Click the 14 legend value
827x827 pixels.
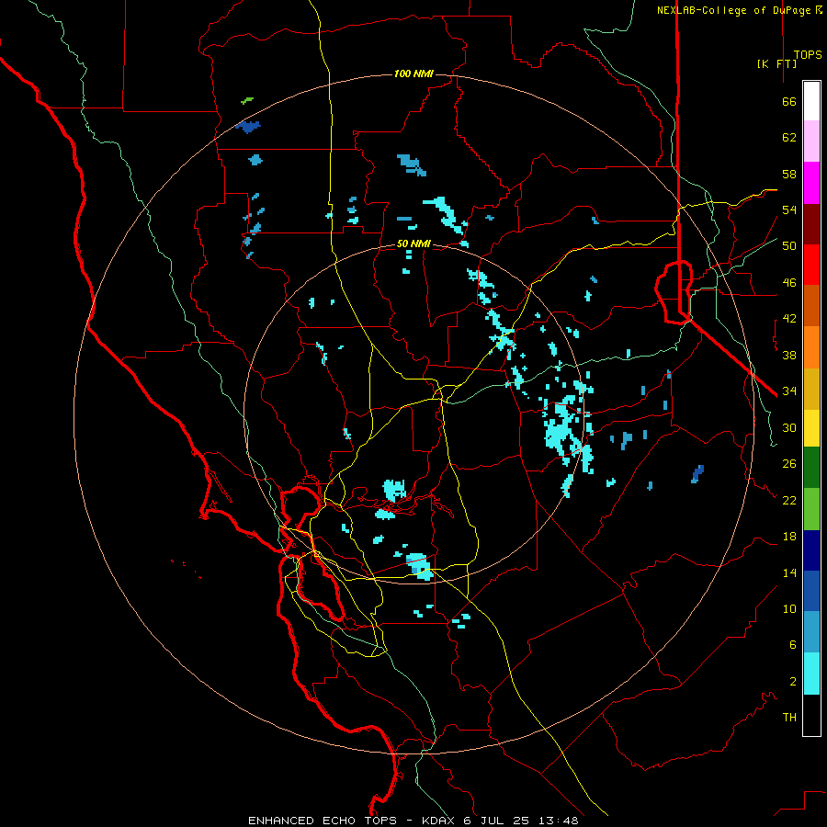pyautogui.click(x=789, y=572)
